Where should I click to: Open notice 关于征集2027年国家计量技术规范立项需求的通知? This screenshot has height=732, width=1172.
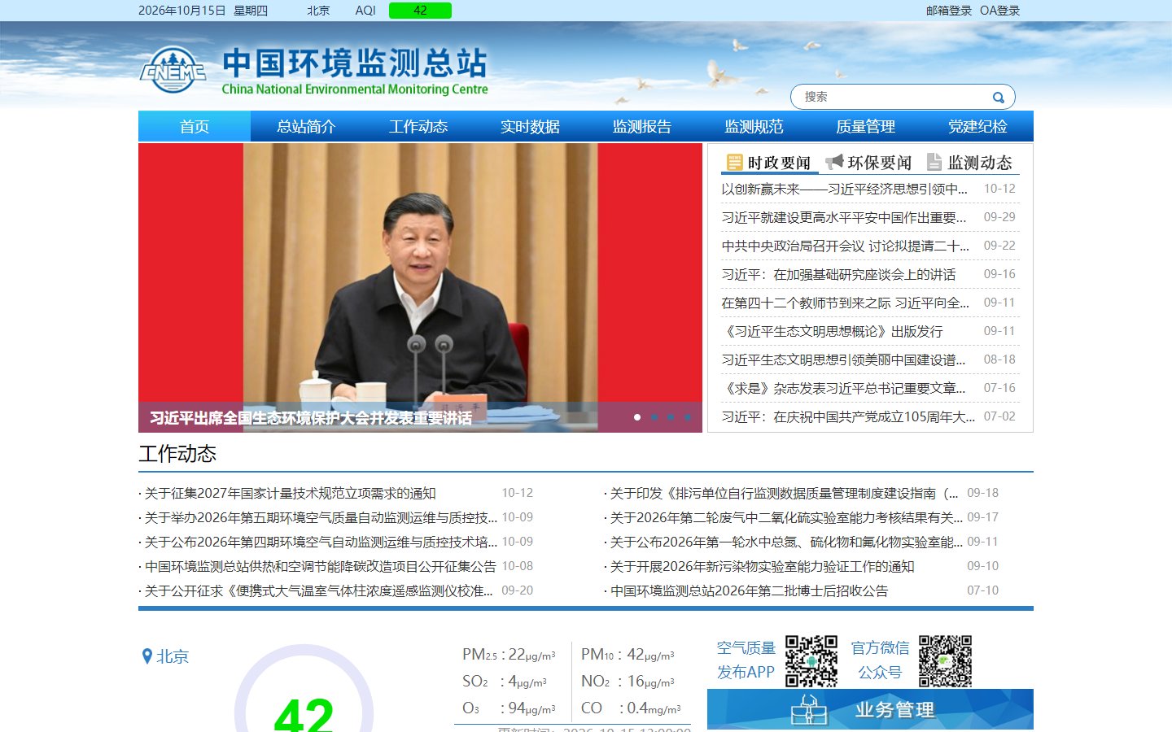point(291,494)
